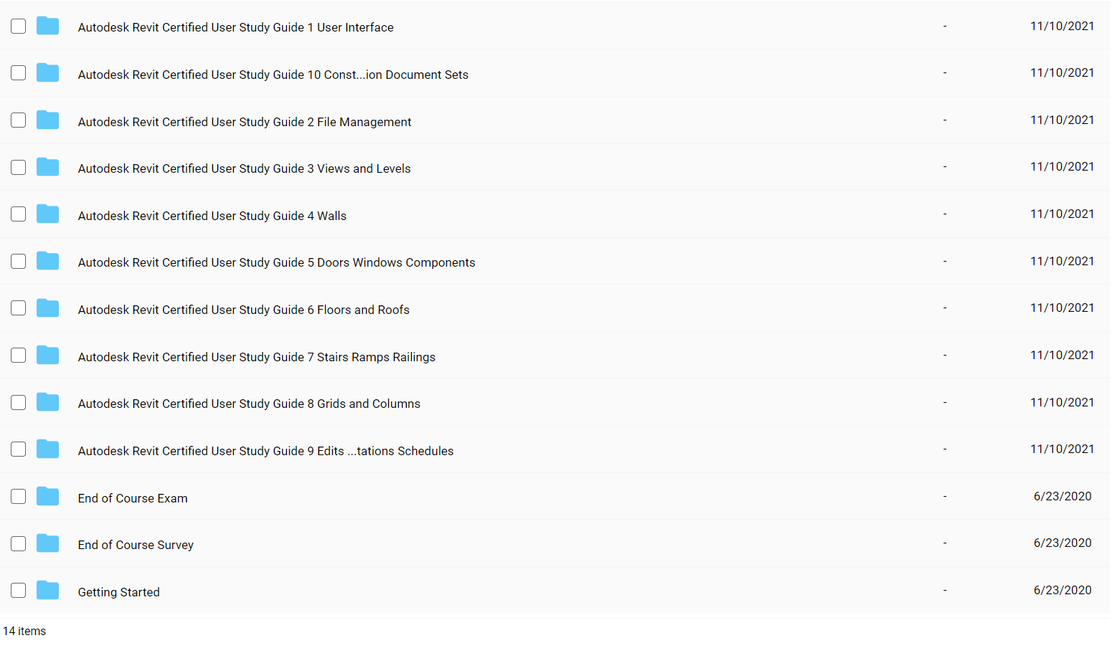This screenshot has height=648, width=1117.
Task: Click folder icon for Study Guide 5 Doors Windows
Action: point(47,261)
